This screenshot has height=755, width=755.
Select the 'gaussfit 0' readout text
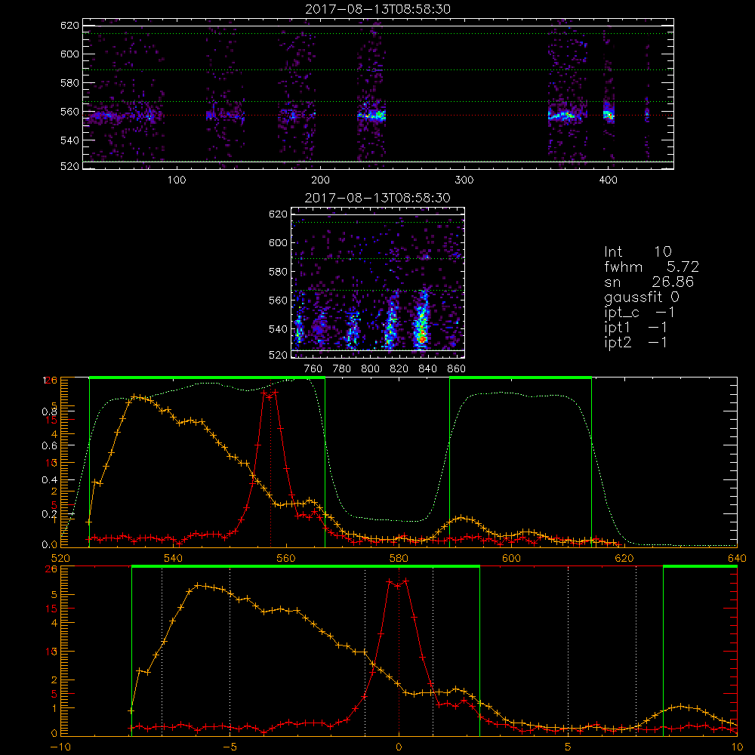point(642,297)
